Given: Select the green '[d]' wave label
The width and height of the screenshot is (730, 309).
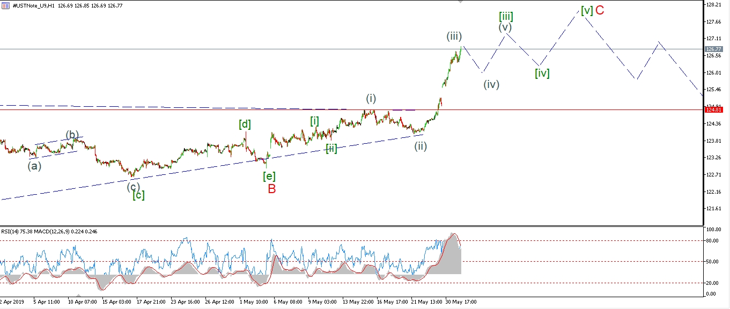Looking at the screenshot, I should point(245,124).
